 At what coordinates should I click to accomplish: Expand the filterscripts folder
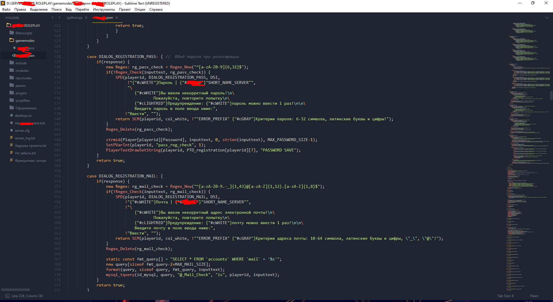click(24, 33)
